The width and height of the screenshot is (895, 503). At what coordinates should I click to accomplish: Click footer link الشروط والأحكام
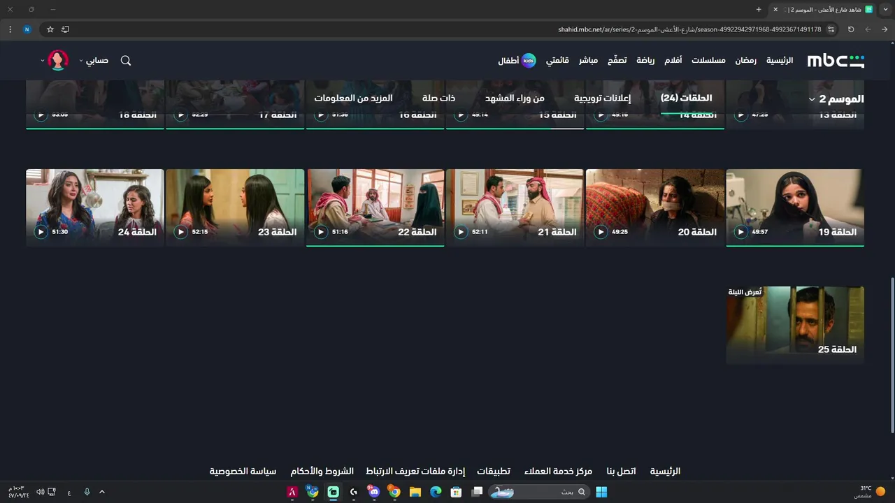[x=322, y=472]
